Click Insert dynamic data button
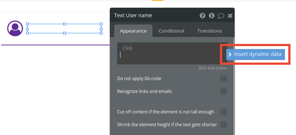The image size is (296, 135). (x=255, y=55)
